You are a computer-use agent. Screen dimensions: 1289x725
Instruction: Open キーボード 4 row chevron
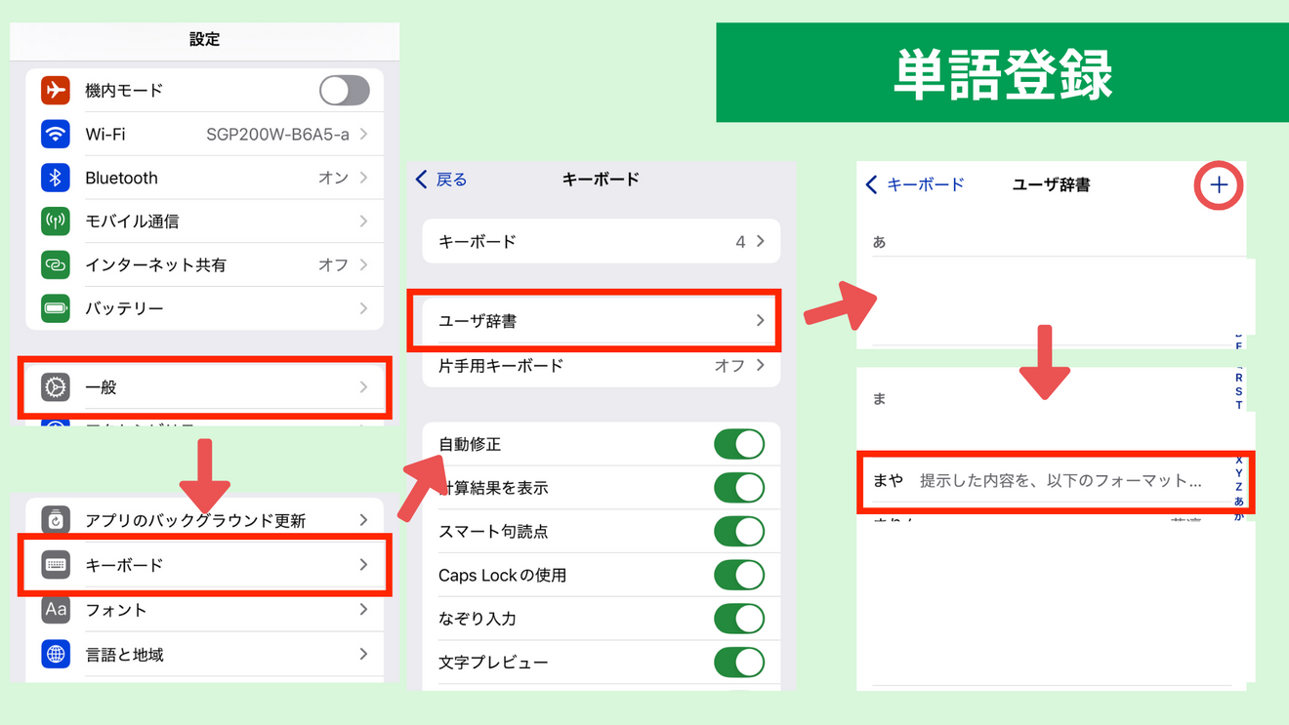[761, 241]
